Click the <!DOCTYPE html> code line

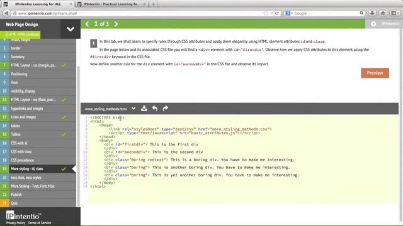pyautogui.click(x=107, y=117)
